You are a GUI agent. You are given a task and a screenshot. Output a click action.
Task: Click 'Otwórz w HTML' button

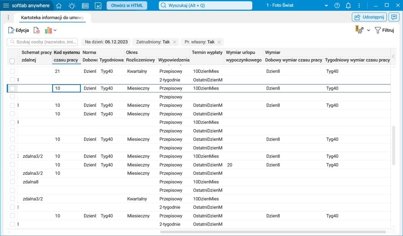(127, 5)
